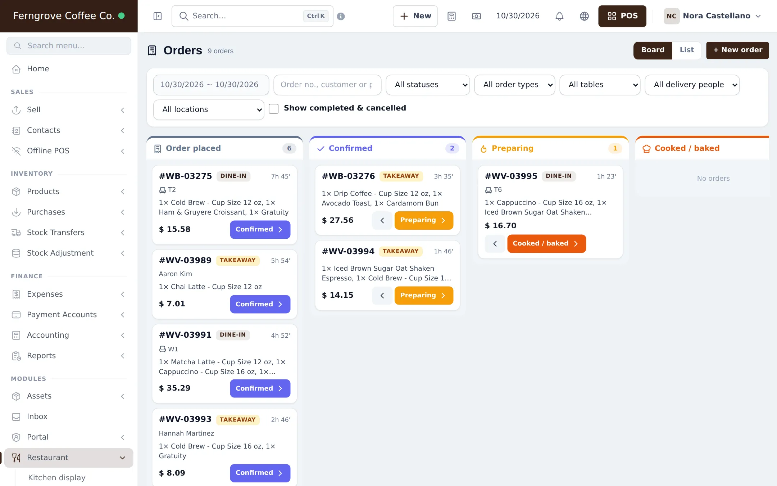Click the Ferngrove Coffee Co. brand name
This screenshot has height=486, width=777.
(64, 16)
